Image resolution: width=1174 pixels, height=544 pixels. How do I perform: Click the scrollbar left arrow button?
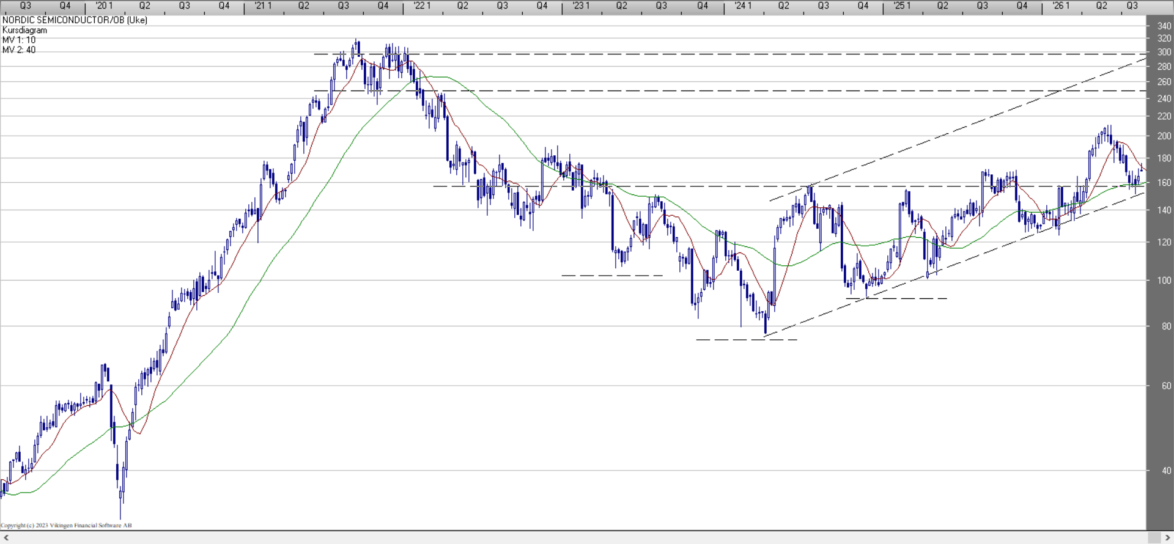coord(6,537)
